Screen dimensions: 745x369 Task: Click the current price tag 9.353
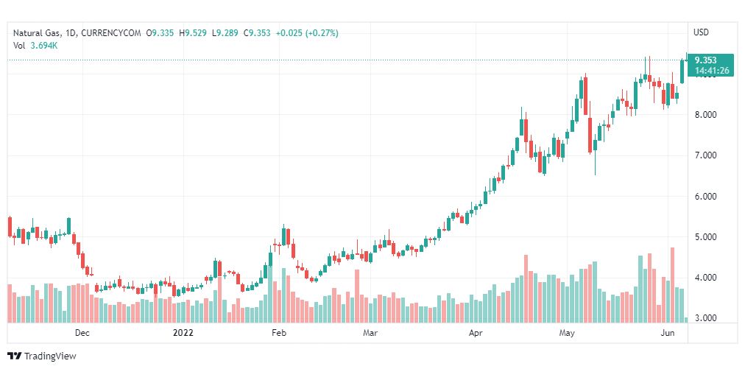coord(705,60)
